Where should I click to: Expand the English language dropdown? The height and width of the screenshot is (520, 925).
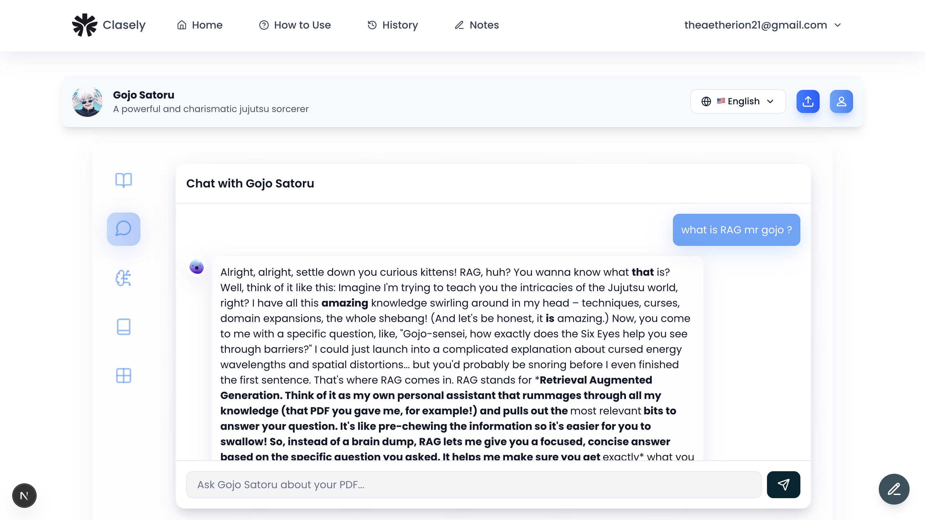[x=738, y=101]
